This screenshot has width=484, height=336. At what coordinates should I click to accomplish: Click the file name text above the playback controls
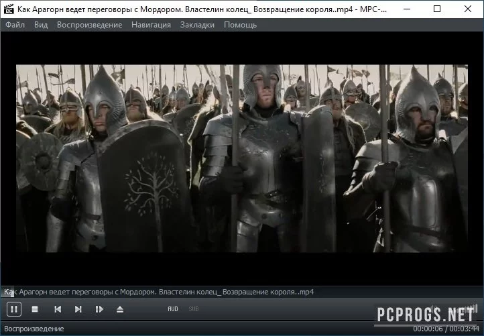click(159, 292)
